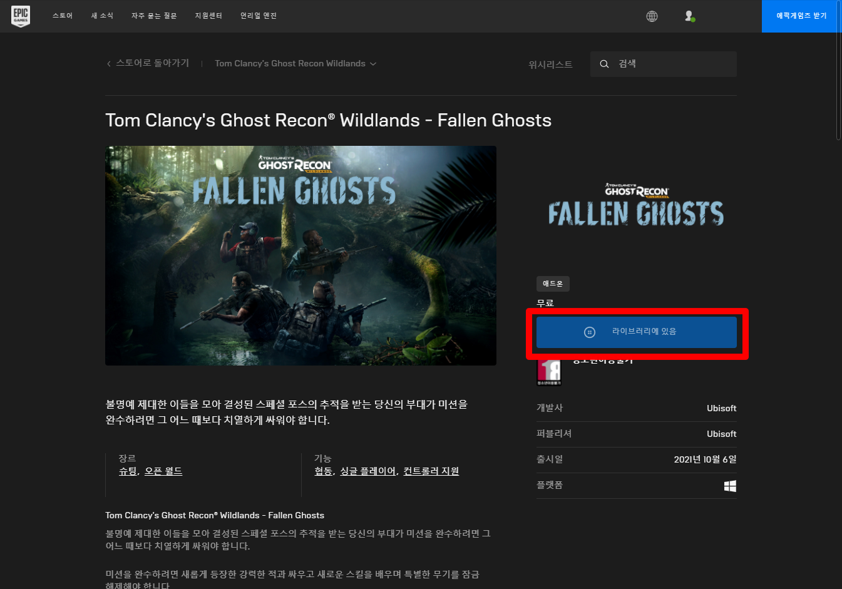Click the 무료 price label
The image size is (842, 589).
click(x=545, y=304)
